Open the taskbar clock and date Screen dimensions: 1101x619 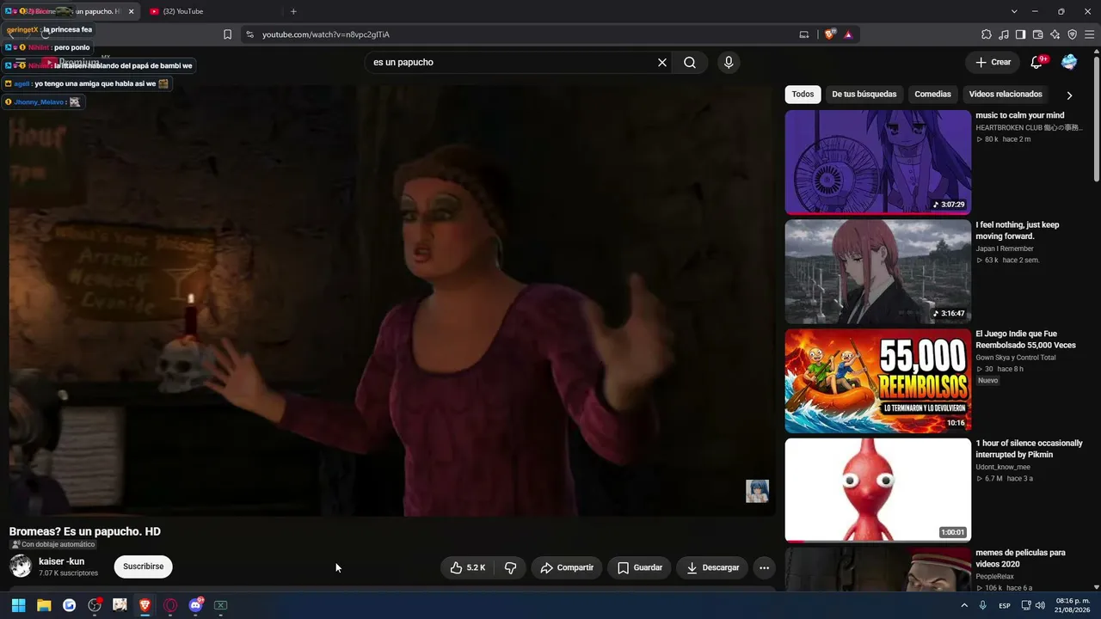click(x=1072, y=605)
